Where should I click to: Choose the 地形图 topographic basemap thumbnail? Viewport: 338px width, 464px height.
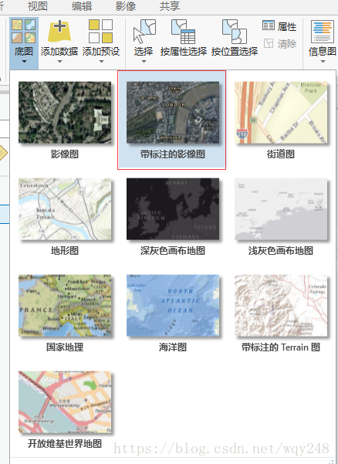pyautogui.click(x=65, y=209)
